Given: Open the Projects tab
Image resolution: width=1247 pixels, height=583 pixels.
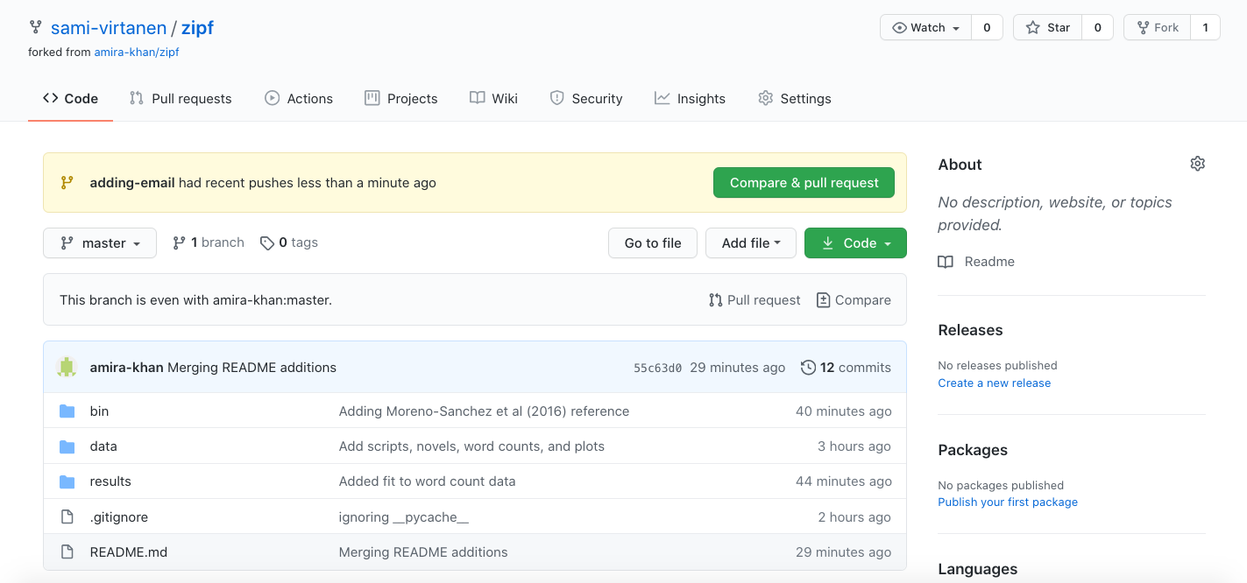Looking at the screenshot, I should click(x=401, y=99).
